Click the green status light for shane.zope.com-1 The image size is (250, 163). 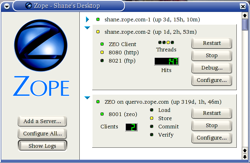(98, 19)
